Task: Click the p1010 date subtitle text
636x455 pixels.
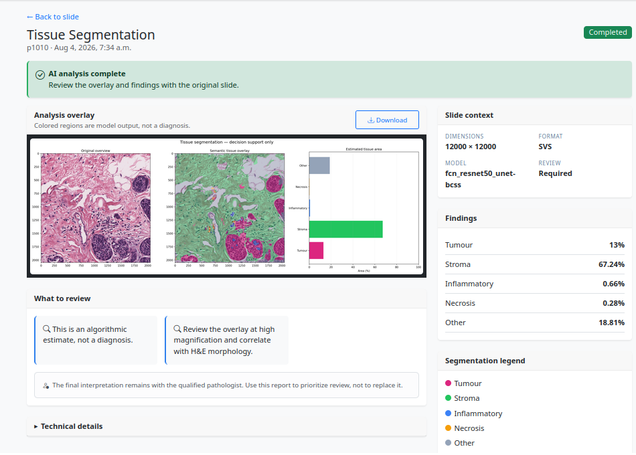Action: 79,48
